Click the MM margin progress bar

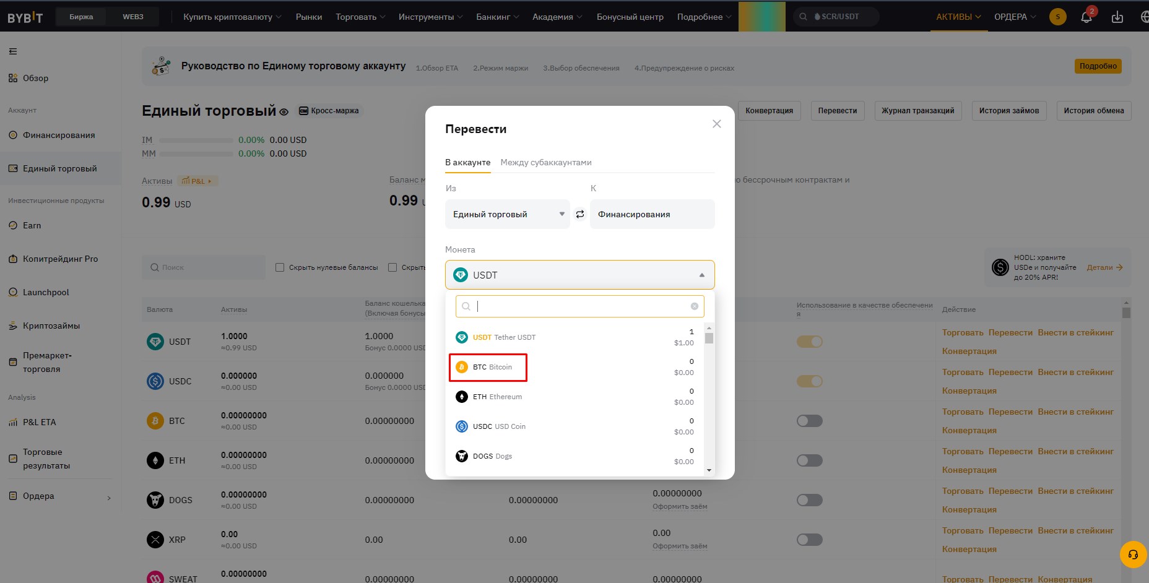click(196, 153)
